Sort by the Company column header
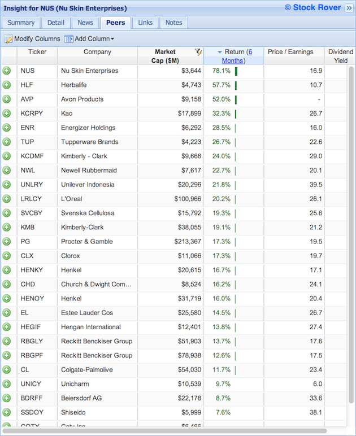The height and width of the screenshot is (436, 356). point(97,56)
